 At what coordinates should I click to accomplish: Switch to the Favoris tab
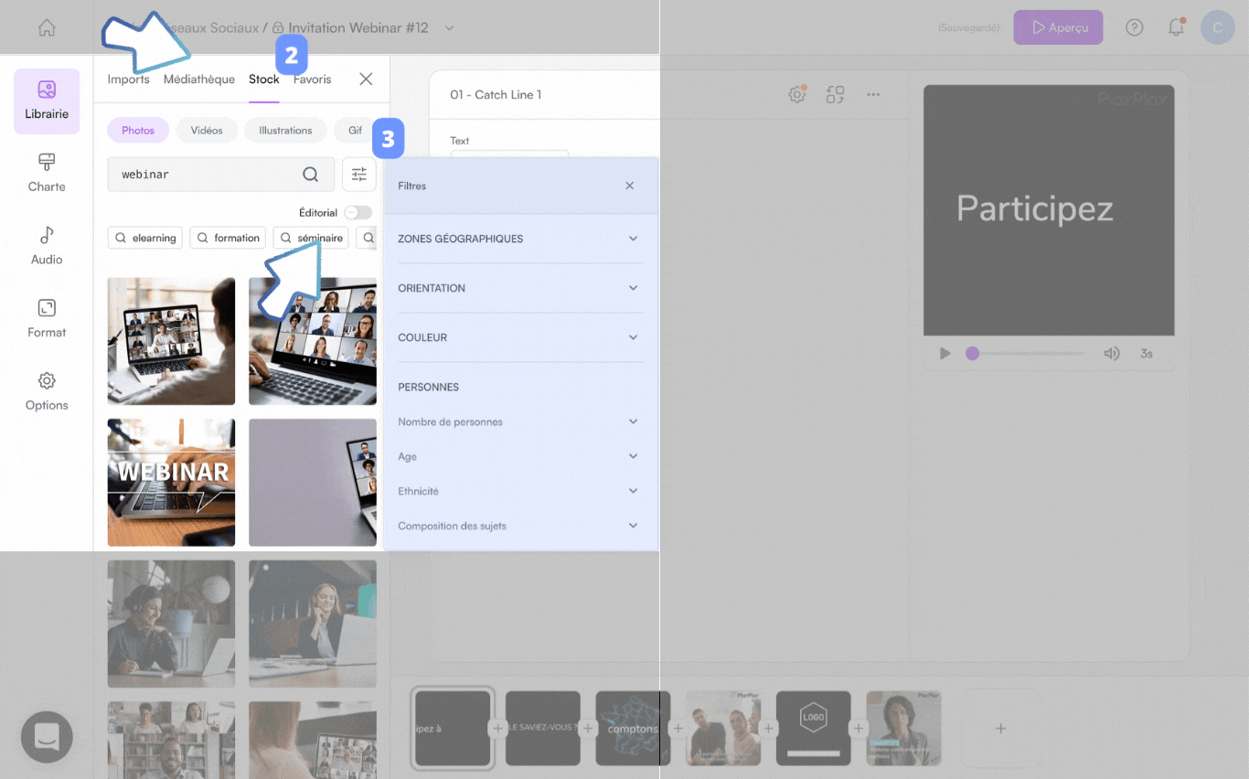pyautogui.click(x=312, y=80)
